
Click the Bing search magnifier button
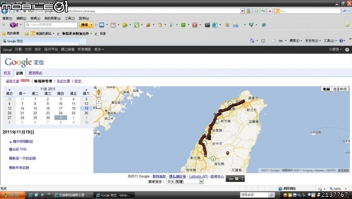[x=345, y=11]
